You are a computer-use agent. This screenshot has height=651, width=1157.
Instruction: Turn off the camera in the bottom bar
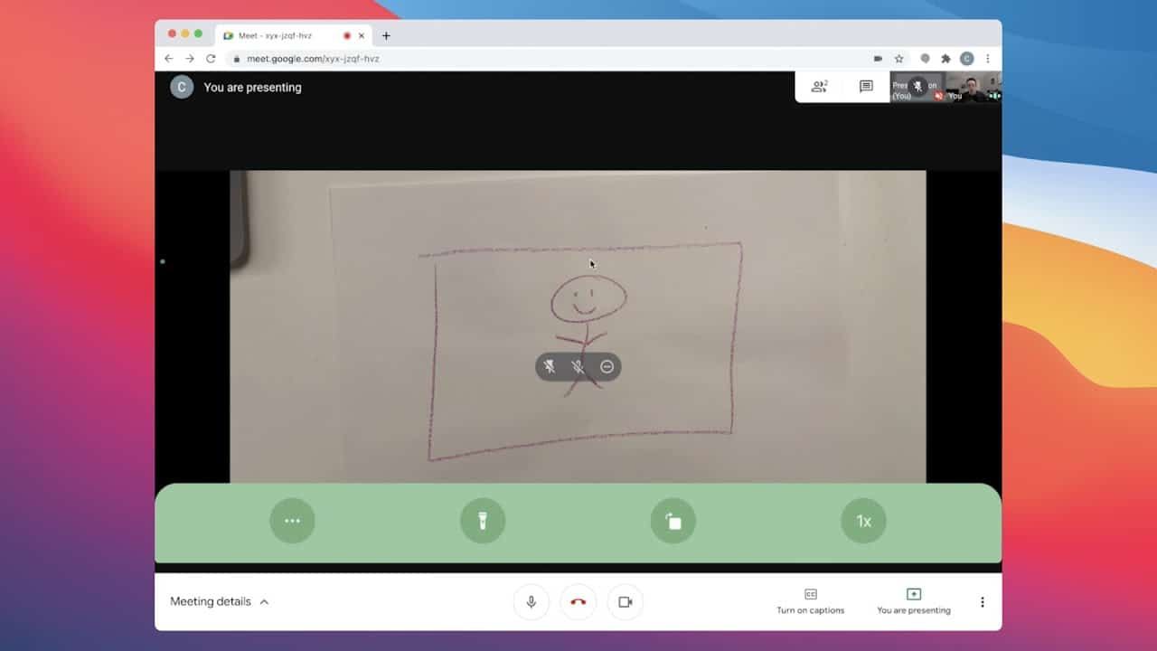tap(625, 602)
